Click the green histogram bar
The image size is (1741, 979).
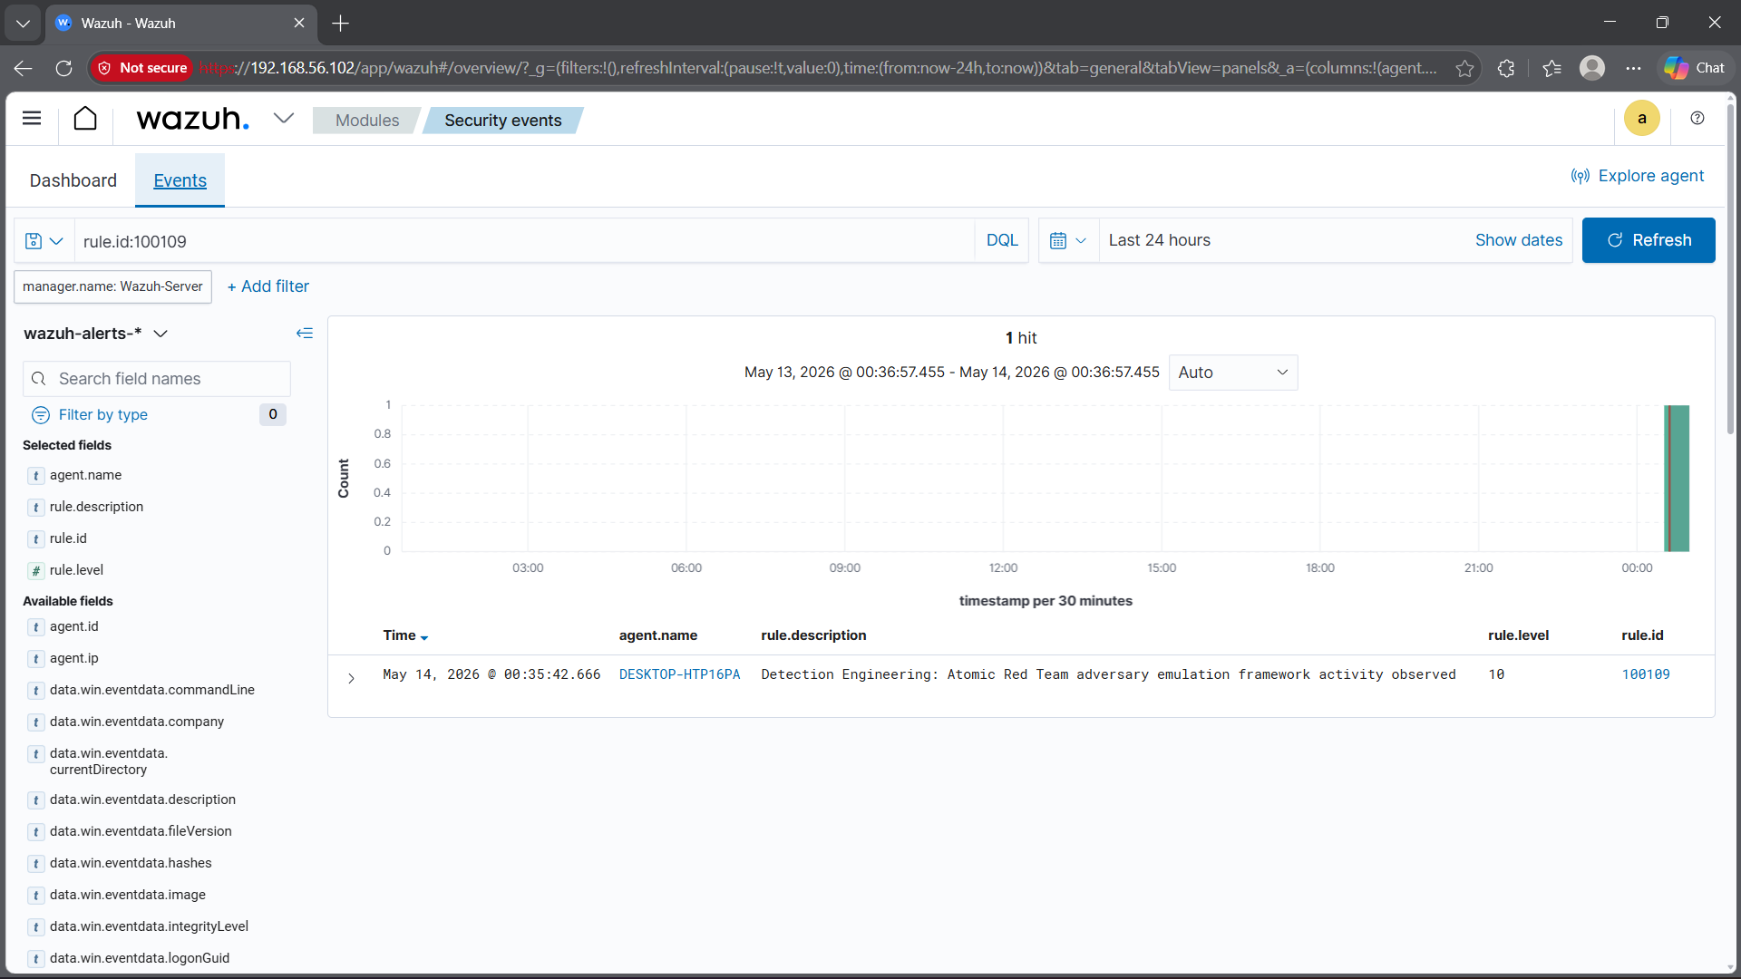coord(1678,479)
